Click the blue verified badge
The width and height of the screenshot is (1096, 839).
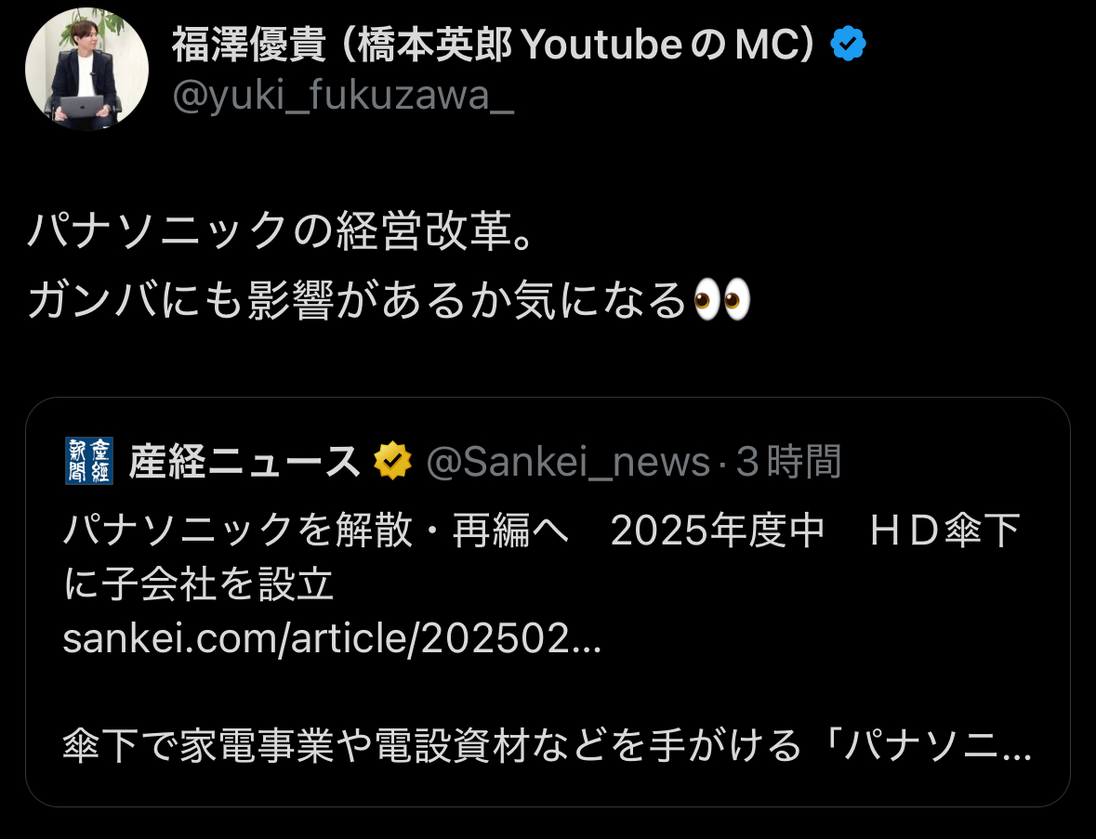[848, 44]
